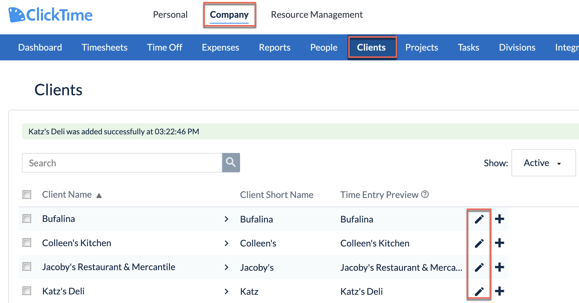Click the short name "Katz"
The image size is (579, 303).
pyautogui.click(x=249, y=291)
